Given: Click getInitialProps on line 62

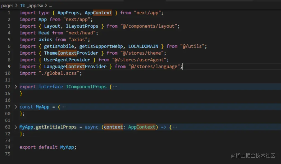Looking at the screenshot, I should 56,127.
